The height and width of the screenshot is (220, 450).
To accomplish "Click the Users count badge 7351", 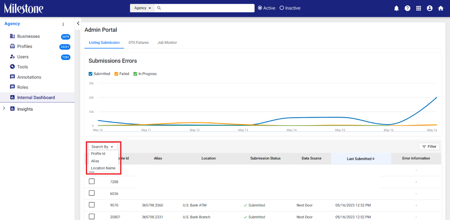I will [66, 57].
